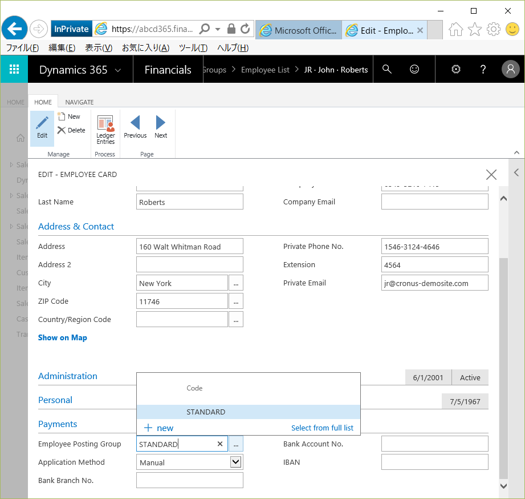The width and height of the screenshot is (525, 499).
Task: Open the ツール(T) menu
Action: [x=193, y=48]
